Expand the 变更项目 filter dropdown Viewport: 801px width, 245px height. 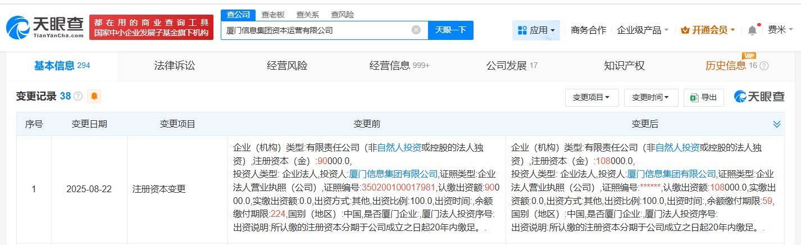pos(591,97)
